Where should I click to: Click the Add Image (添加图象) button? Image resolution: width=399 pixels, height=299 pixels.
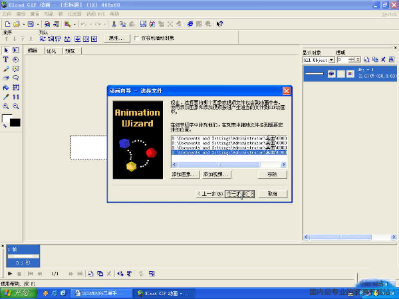pos(186,174)
